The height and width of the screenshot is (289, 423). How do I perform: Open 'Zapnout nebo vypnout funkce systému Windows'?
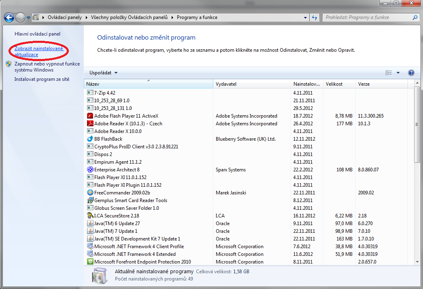47,67
